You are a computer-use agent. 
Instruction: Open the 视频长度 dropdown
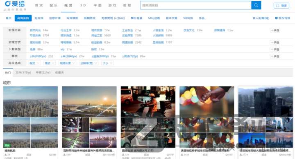point(67,63)
